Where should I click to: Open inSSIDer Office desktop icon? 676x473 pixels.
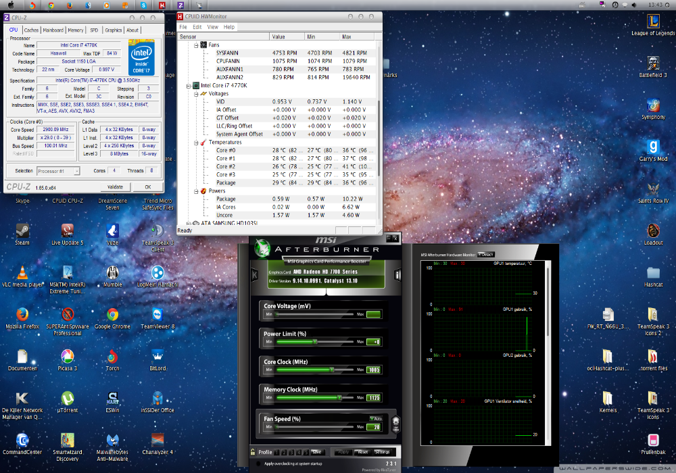[158, 401]
